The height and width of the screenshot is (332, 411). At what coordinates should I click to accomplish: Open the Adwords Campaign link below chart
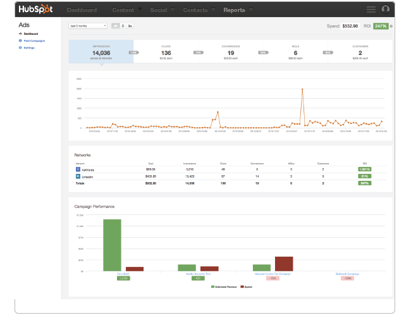(347, 273)
